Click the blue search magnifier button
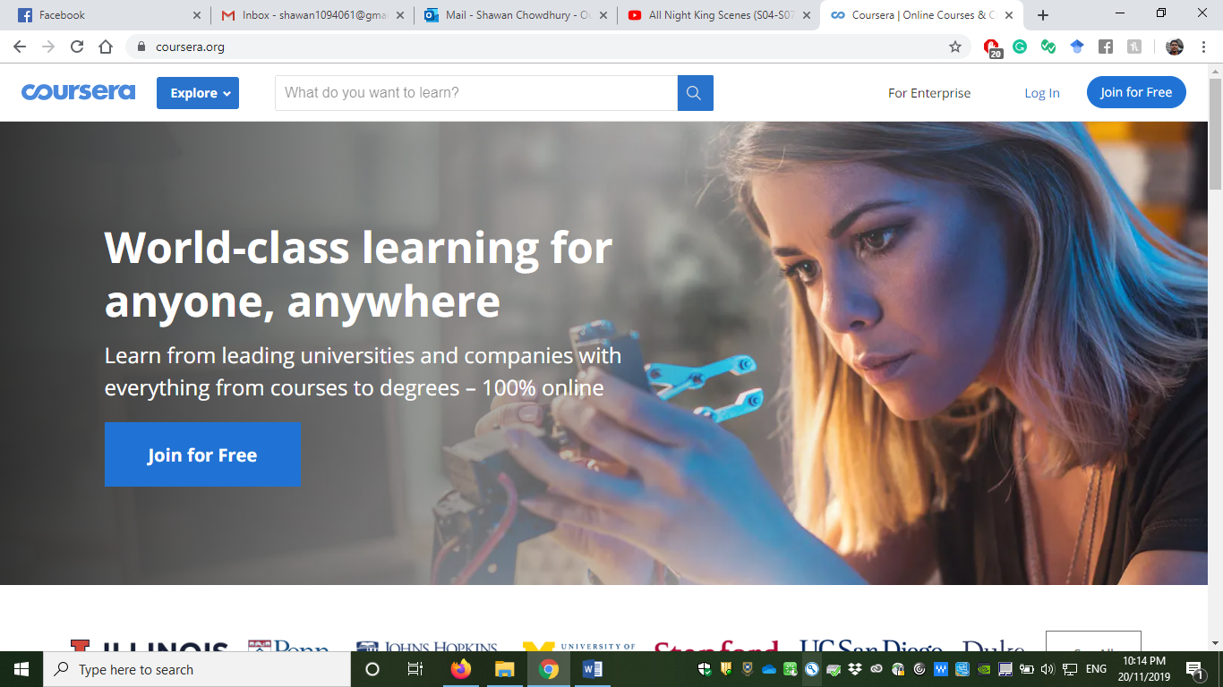Screen dimensions: 1223x687 coord(695,93)
